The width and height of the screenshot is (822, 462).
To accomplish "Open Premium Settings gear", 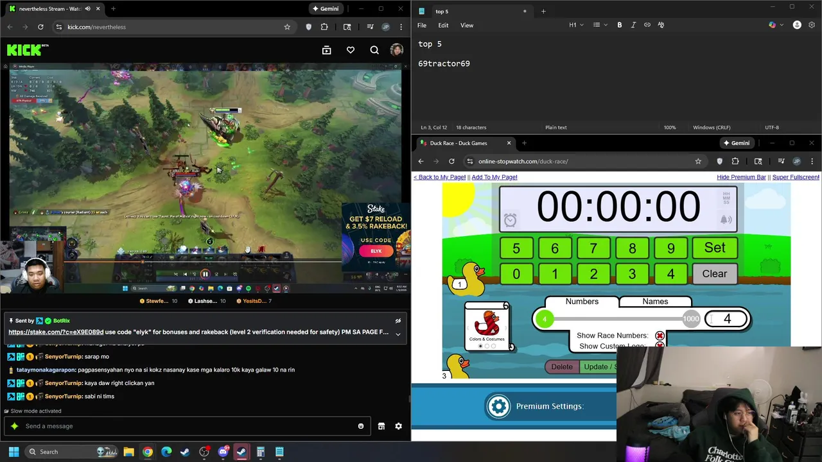I will pyautogui.click(x=498, y=406).
